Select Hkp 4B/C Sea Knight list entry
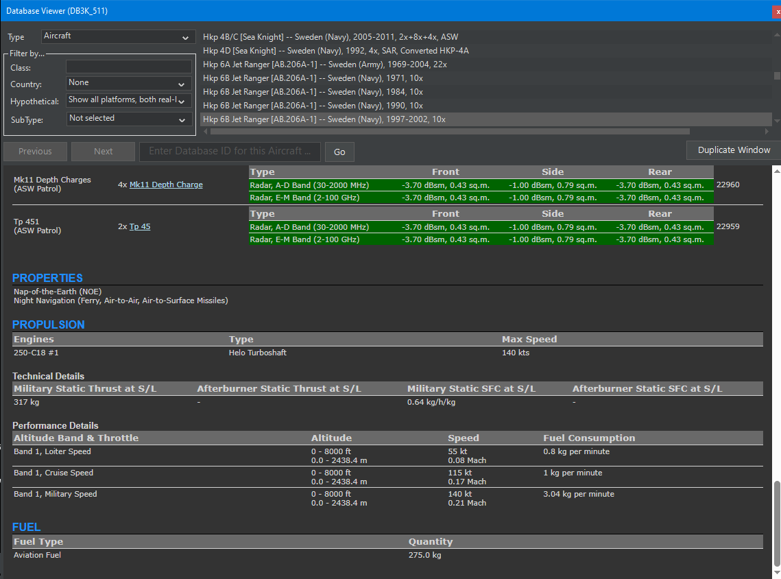The height and width of the screenshot is (579, 781). point(331,37)
